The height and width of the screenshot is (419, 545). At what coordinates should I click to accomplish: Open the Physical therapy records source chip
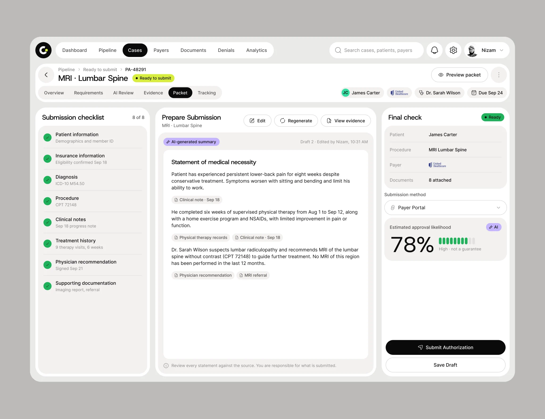point(201,237)
